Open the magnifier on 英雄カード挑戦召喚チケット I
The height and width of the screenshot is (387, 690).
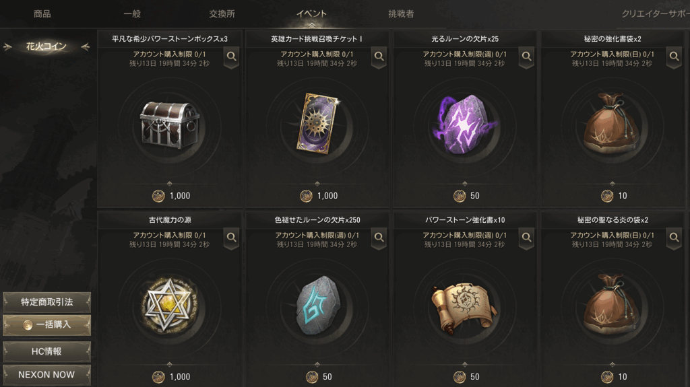379,57
